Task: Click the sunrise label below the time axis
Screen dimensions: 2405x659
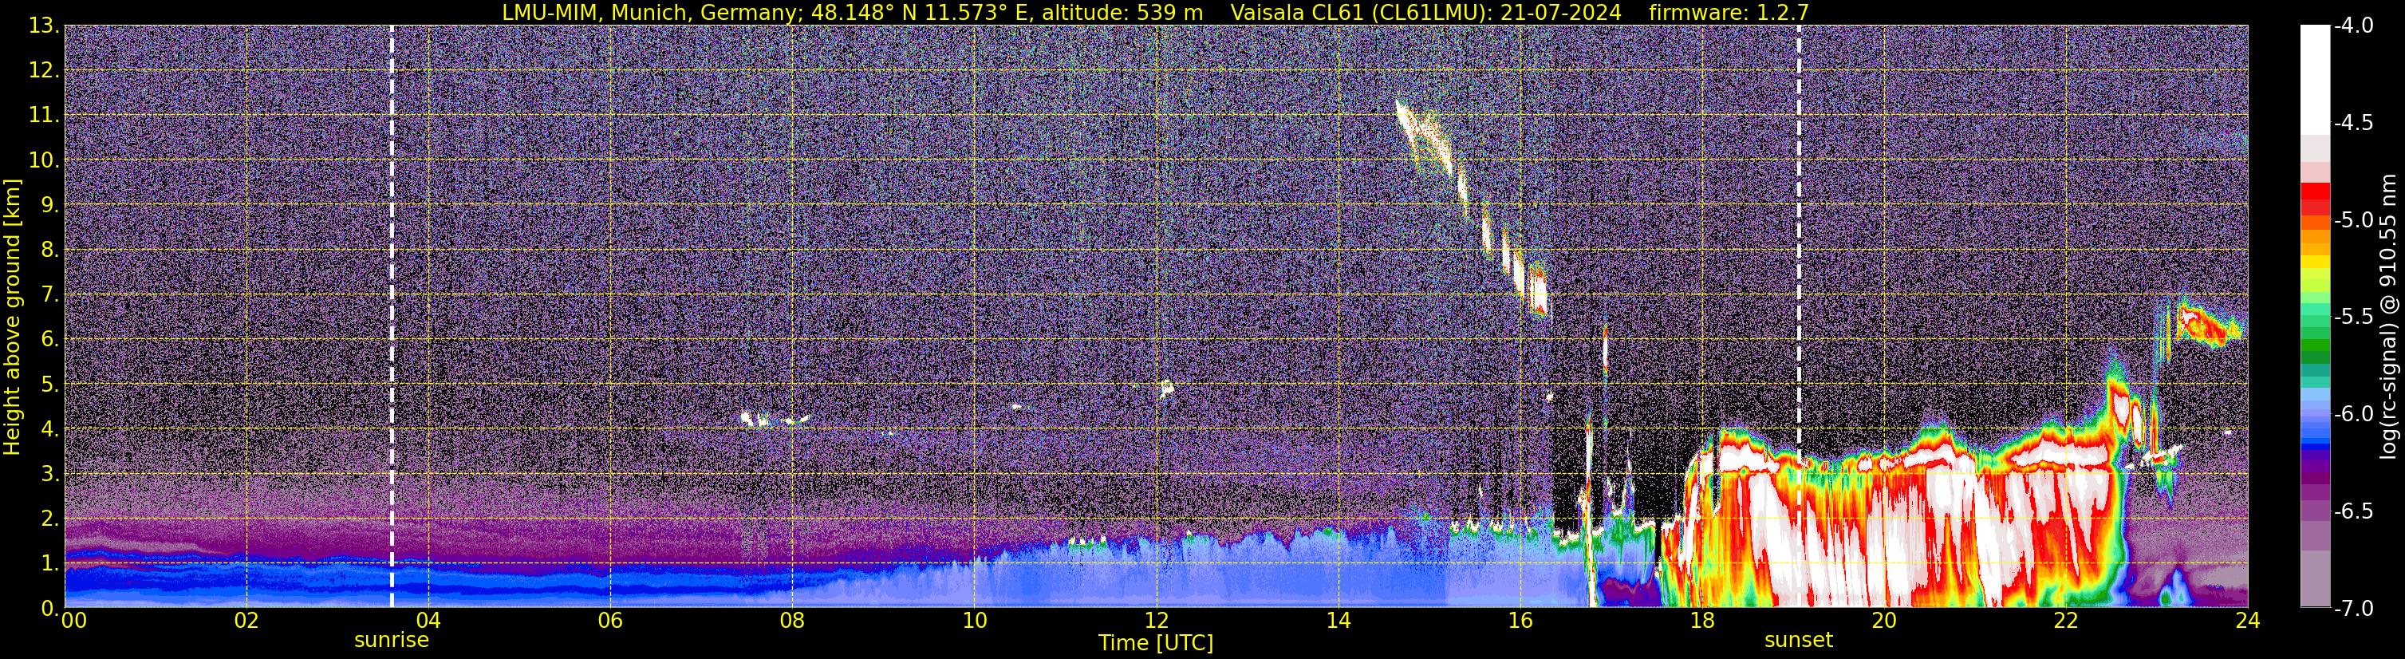Action: 391,641
